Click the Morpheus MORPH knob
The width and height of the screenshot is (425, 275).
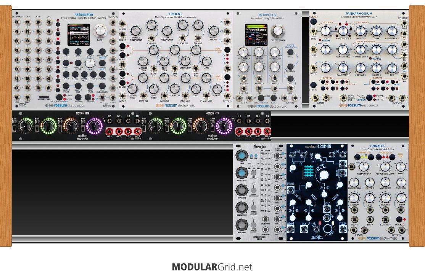coord(259,52)
